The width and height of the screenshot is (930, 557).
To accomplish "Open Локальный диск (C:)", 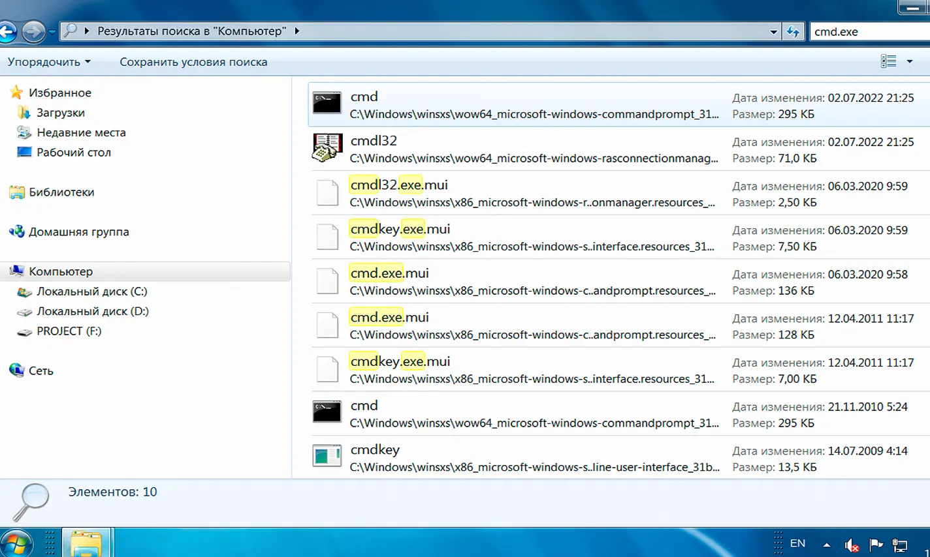I will (x=92, y=292).
